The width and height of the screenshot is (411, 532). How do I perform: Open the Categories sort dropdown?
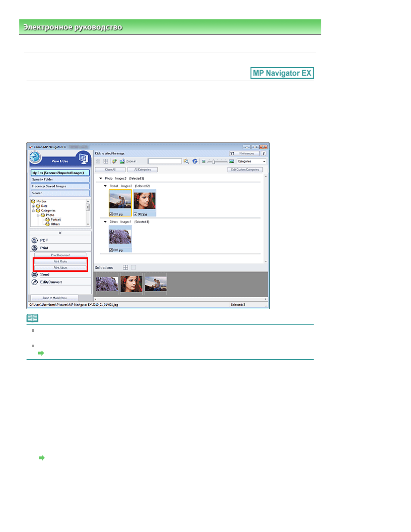tap(252, 162)
